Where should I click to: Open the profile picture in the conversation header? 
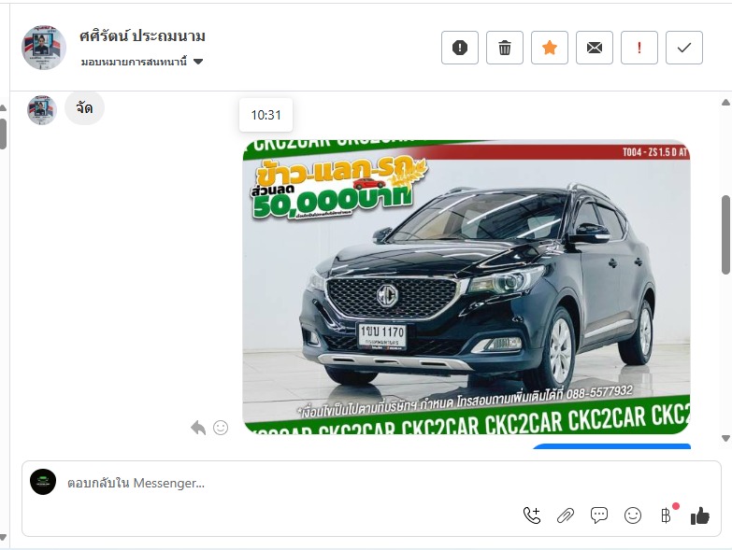pos(44,48)
